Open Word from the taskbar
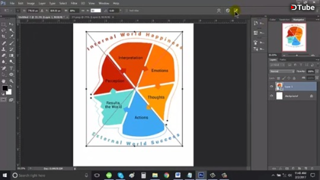The height and width of the screenshot is (180, 320). [x=178, y=175]
